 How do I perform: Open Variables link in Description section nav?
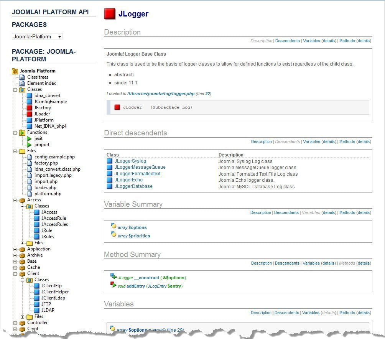click(311, 41)
